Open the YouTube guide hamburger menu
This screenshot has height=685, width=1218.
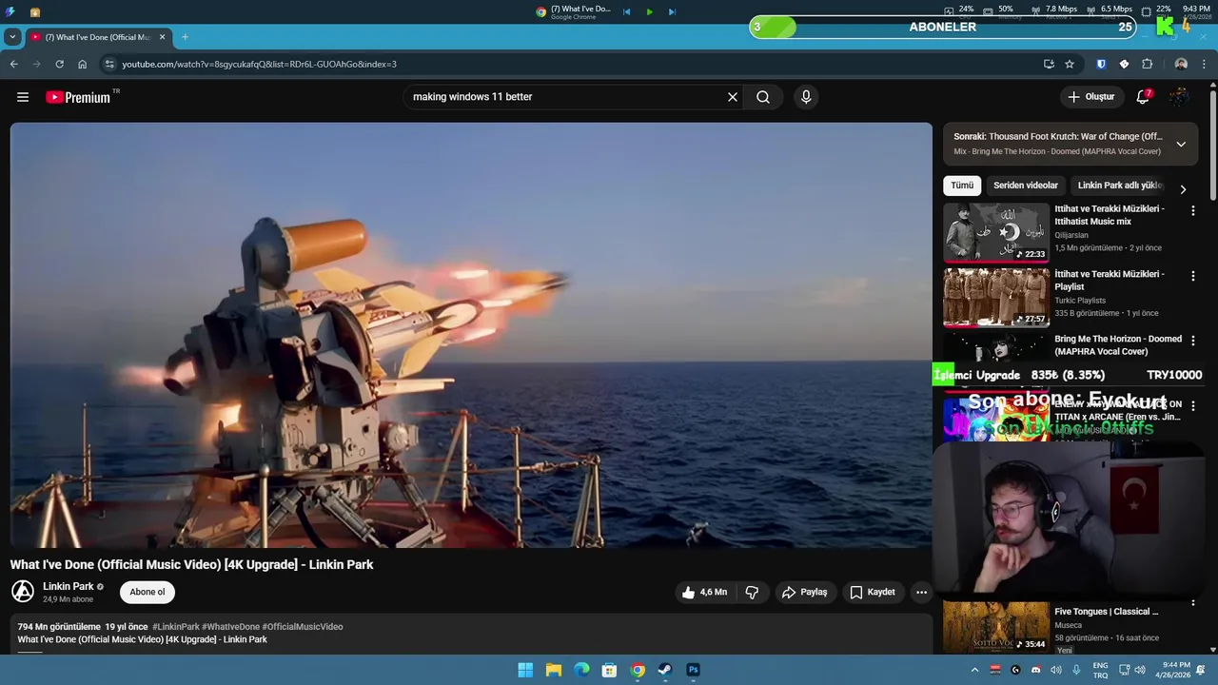tap(23, 97)
